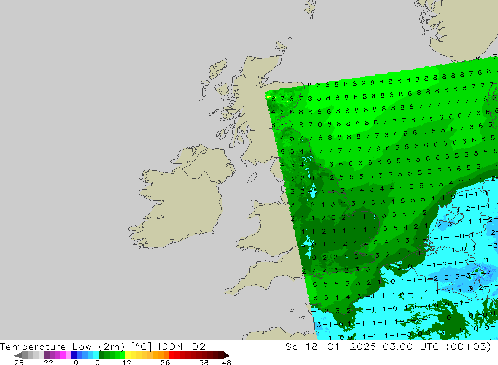
Task: Click the -22 legend scale label
Action: click(45, 363)
